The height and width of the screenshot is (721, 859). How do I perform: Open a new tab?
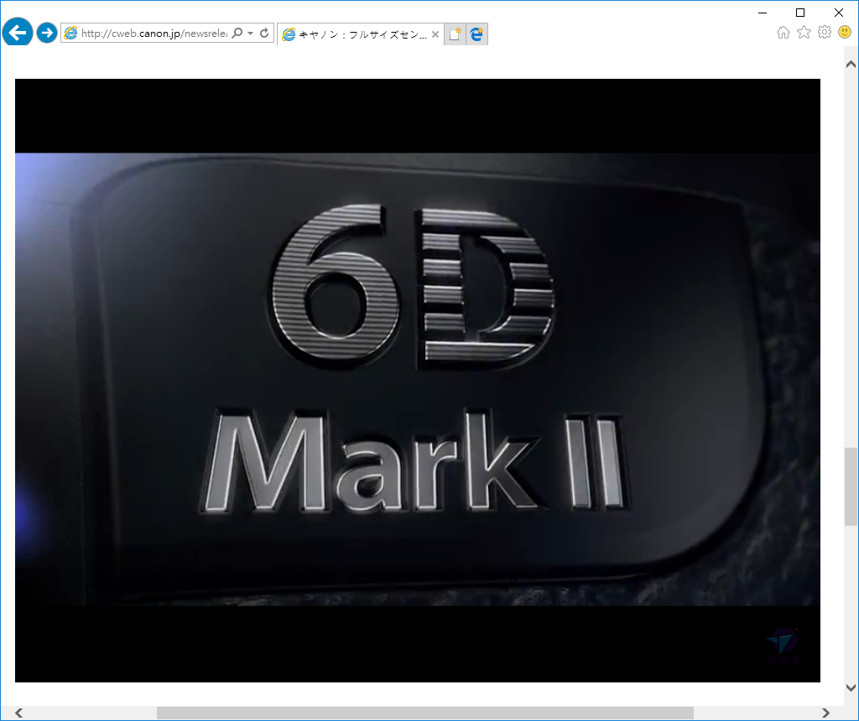click(x=455, y=34)
